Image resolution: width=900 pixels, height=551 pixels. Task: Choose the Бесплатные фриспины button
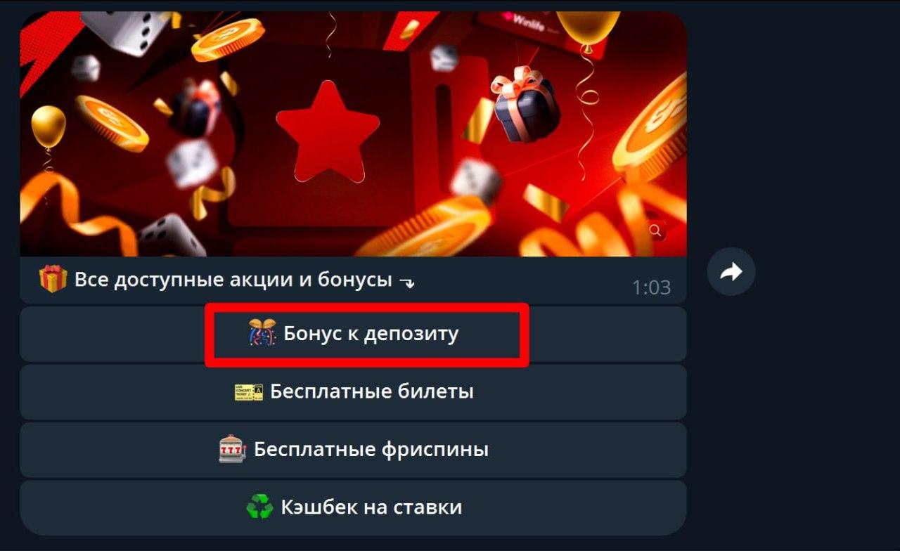pos(353,449)
